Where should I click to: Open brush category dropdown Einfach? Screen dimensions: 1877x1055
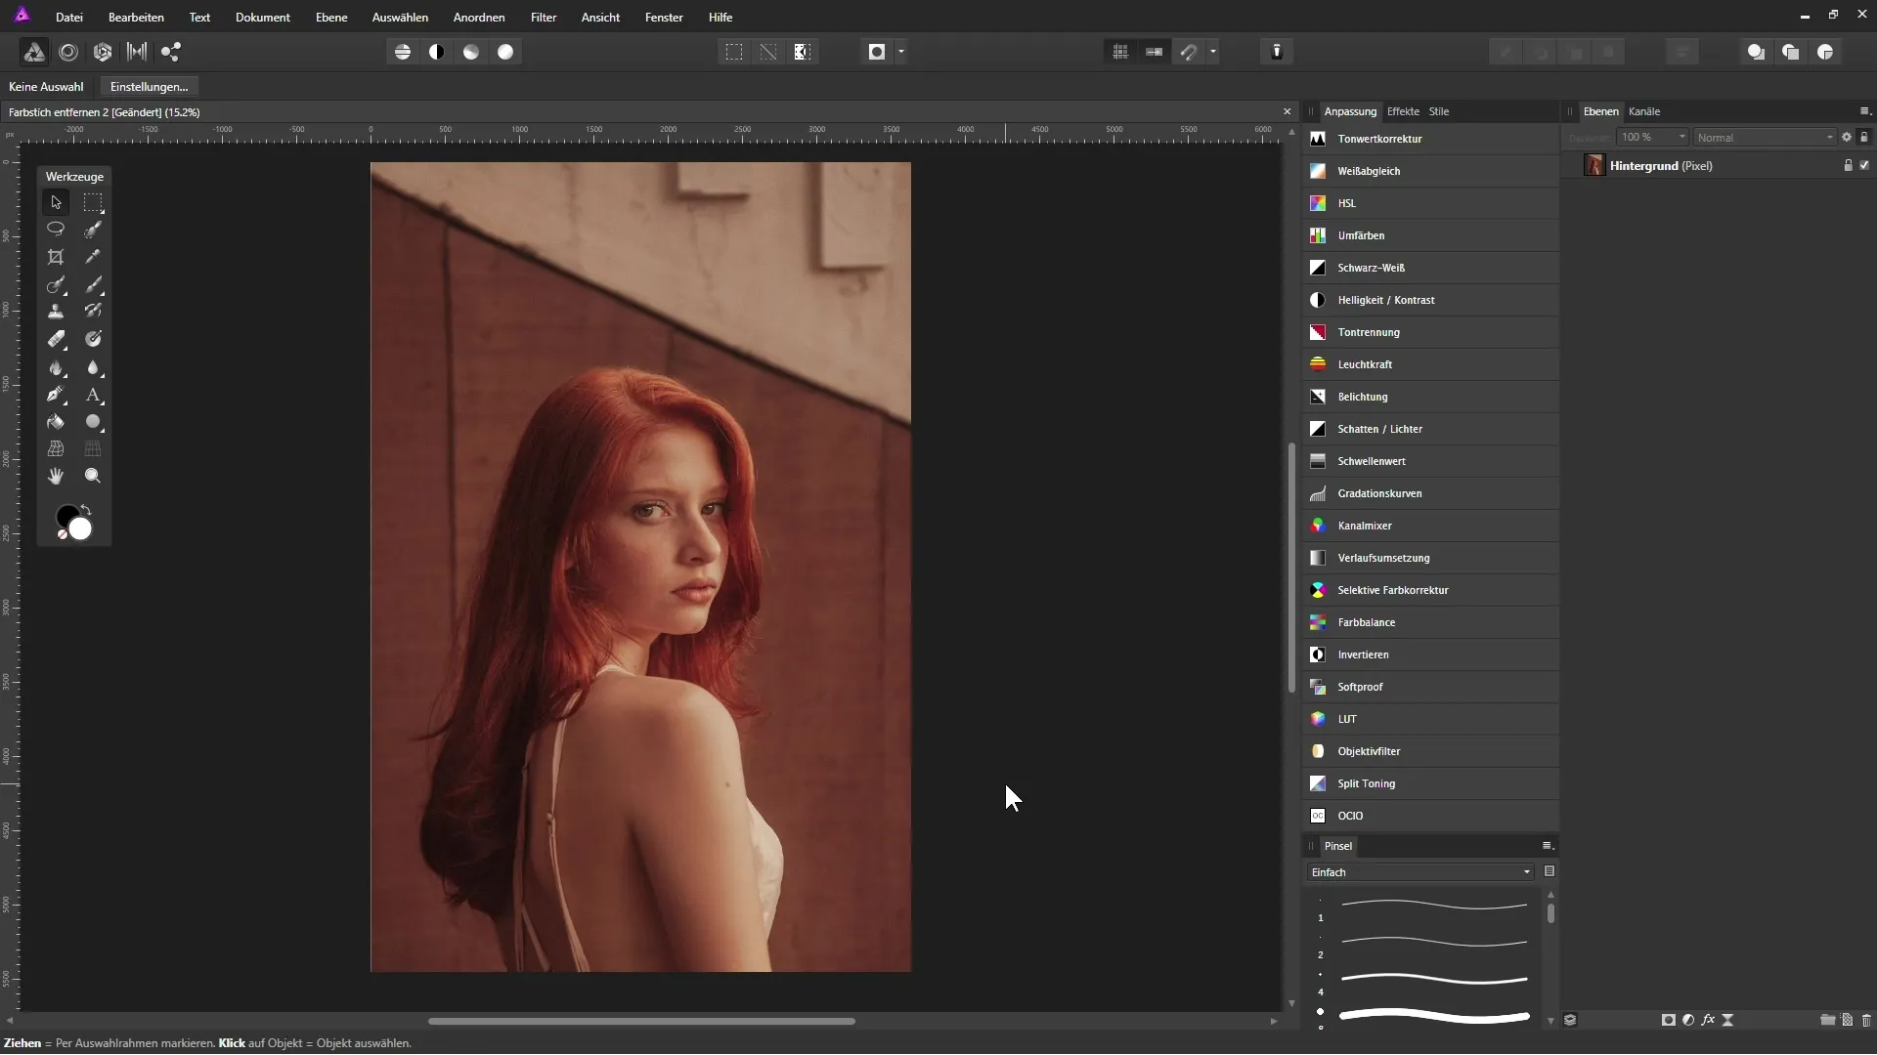pos(1419,872)
